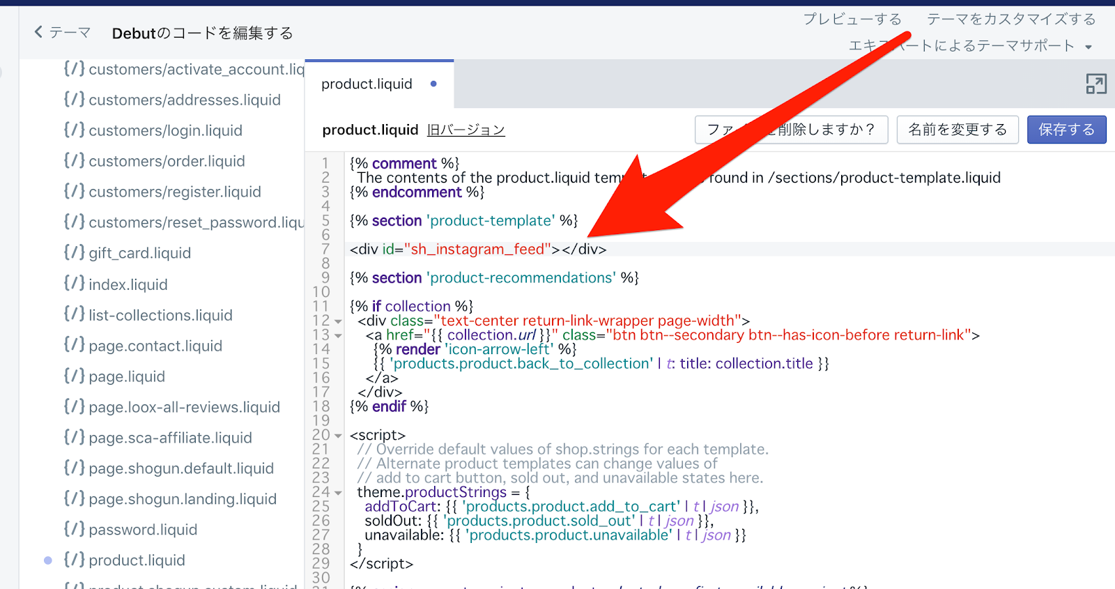Click the section 'product-template' code line

pyautogui.click(x=464, y=221)
